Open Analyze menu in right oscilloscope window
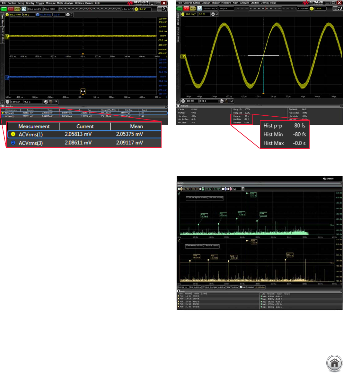This screenshot has width=343, height=373. tap(244, 3)
